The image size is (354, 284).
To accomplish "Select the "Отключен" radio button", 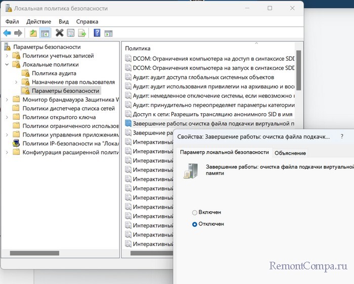I will tap(195, 224).
